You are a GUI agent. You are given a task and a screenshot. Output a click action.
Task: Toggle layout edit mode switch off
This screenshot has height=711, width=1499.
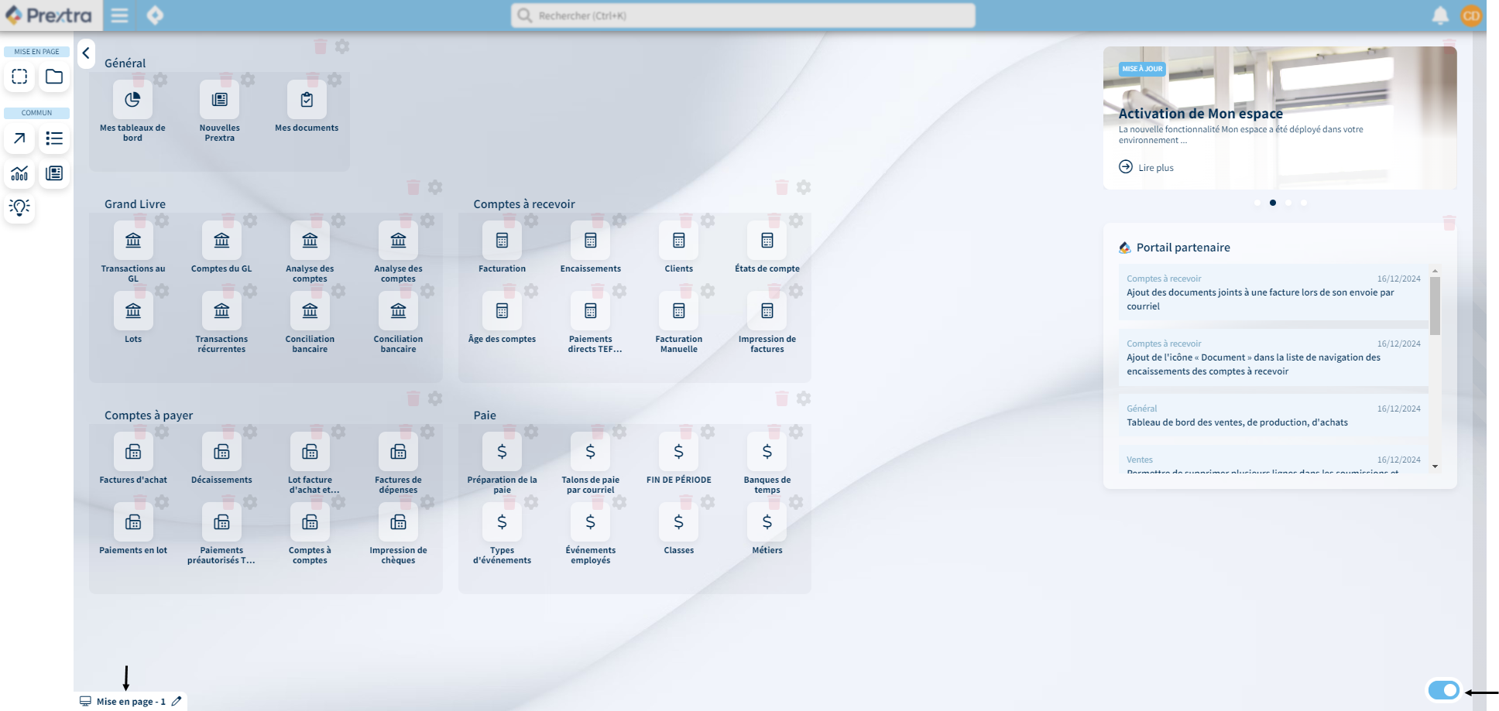(1444, 690)
